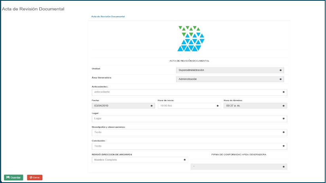Image resolution: width=326 pixels, height=183 pixels.
Task: Click the asterisk icon in Nombre Completo field
Action: coord(184,160)
